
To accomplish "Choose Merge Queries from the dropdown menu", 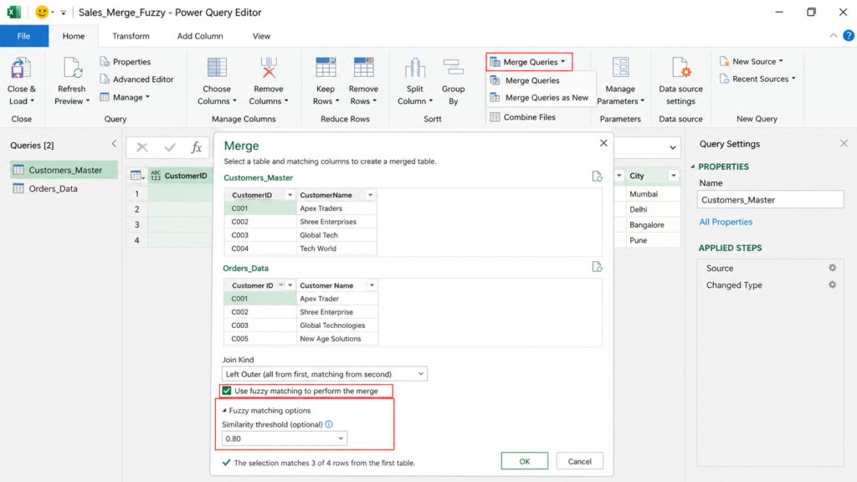I will pos(532,80).
